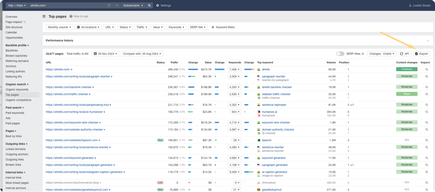
Task: Click the Overhaul content change badge
Action: click(407, 69)
